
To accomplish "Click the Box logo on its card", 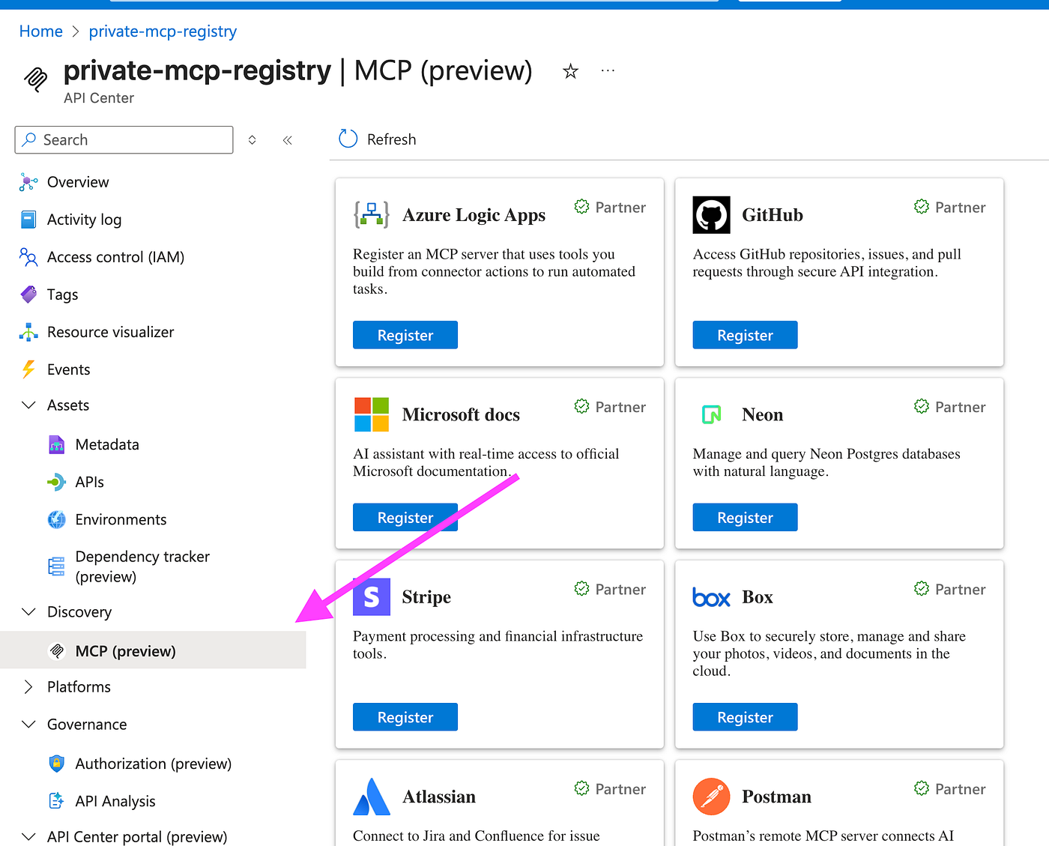I will point(710,597).
